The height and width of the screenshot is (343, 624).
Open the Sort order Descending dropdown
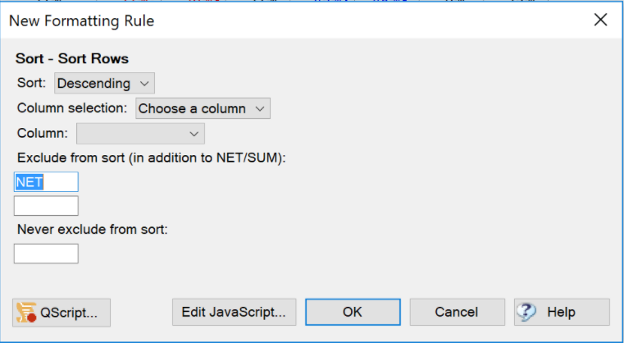point(104,83)
